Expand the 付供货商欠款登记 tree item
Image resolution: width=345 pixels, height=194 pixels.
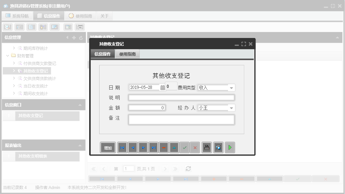(13, 63)
